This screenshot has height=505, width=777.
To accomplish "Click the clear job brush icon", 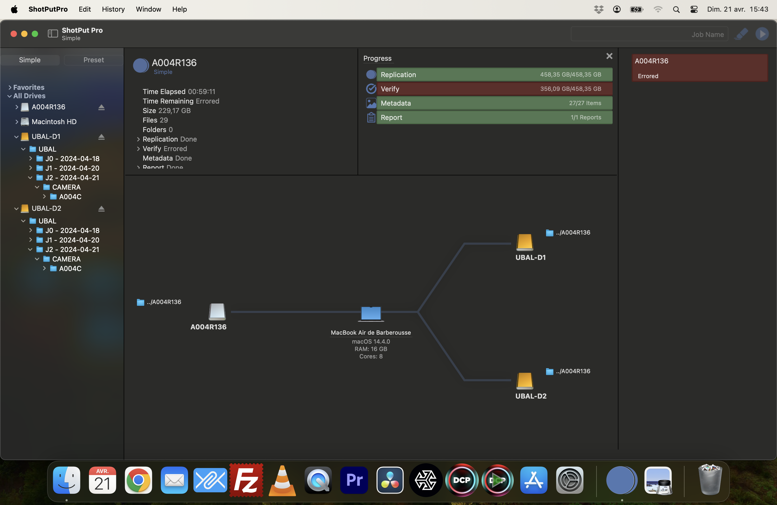I will click(741, 34).
